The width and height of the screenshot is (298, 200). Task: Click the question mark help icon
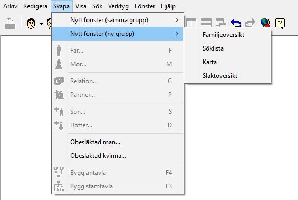(280, 23)
